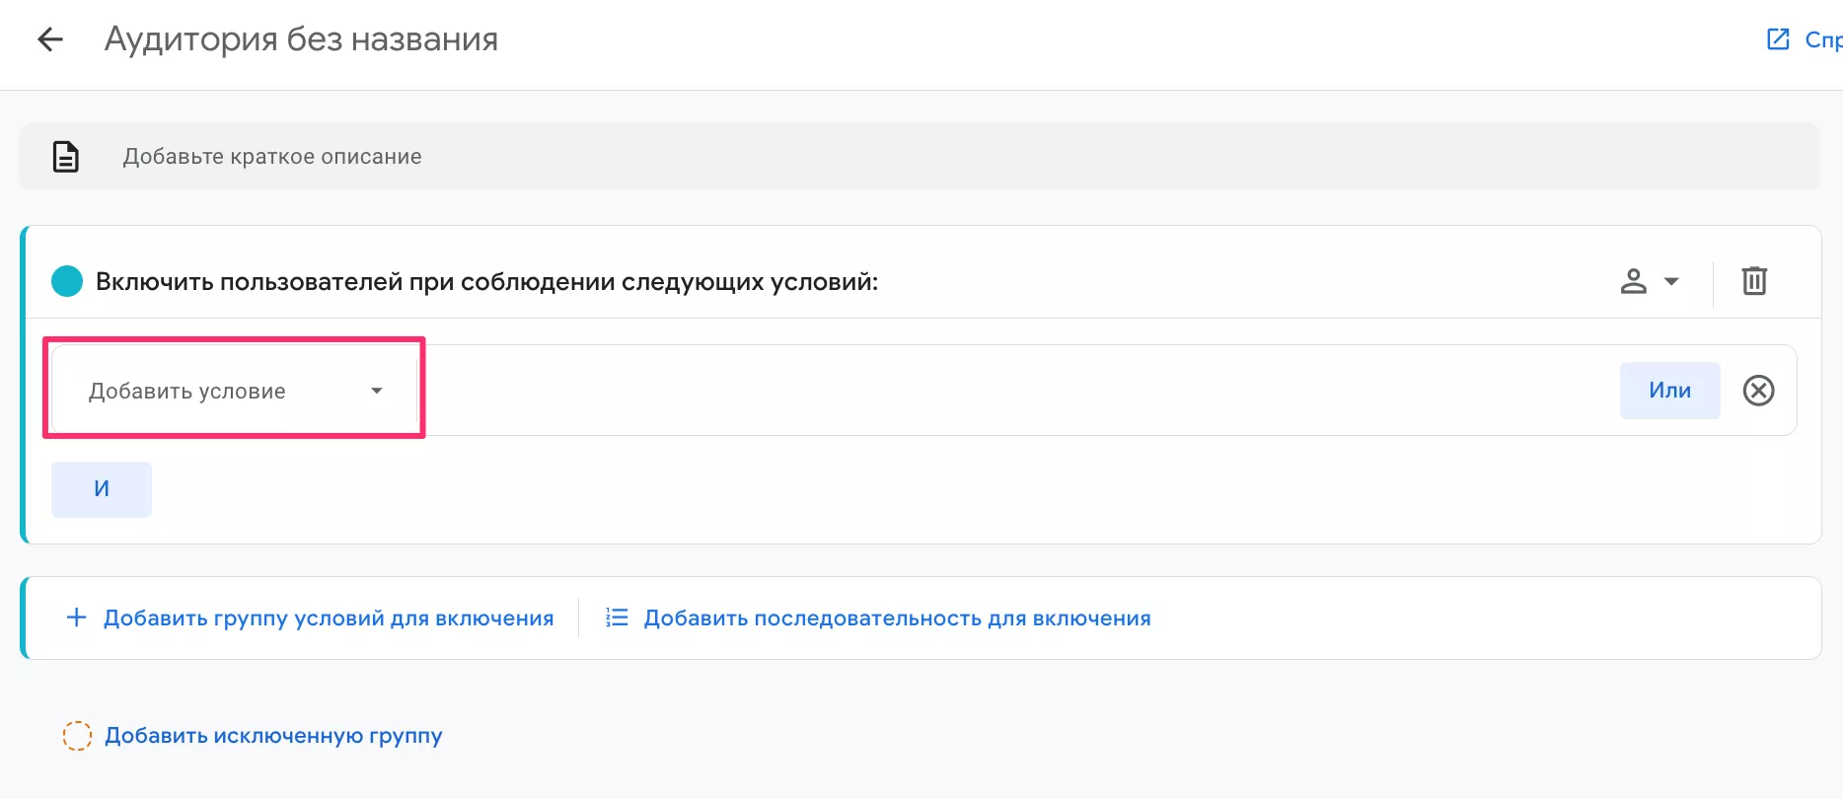
Task: Expand the scope arrow next to person icon
Action: 1671,281
